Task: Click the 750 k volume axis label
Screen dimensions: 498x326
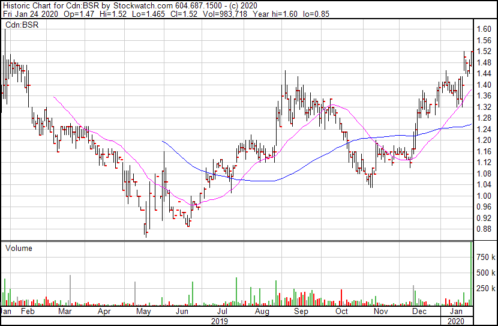Action: pos(485,257)
